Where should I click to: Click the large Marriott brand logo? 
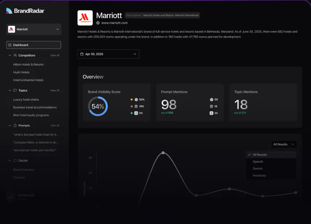coord(85,18)
